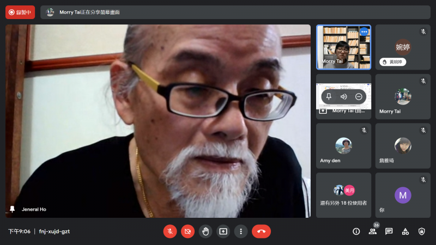Screen dimensions: 436x245
Task: Pin the Morry Tai presentation tile
Action: 329,96
